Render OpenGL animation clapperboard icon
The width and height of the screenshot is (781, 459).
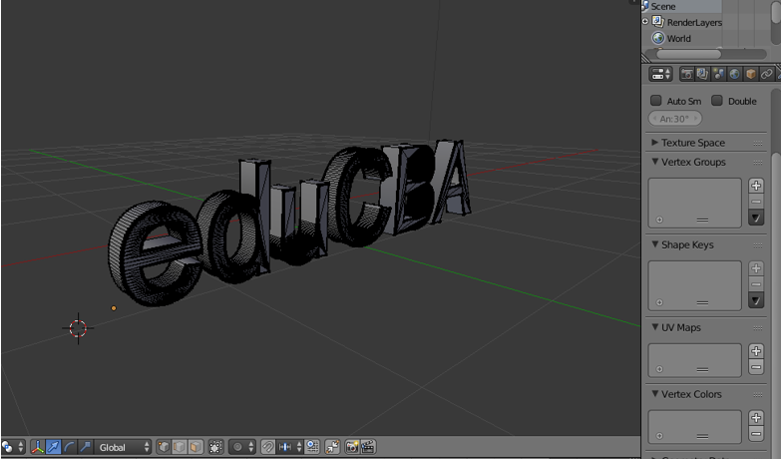tap(368, 447)
